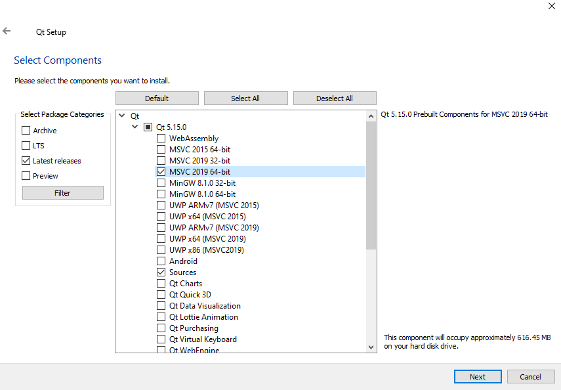Check UWP ARMv7 (MSVC 2019) checkbox
This screenshot has width=561, height=390.
[x=161, y=227]
